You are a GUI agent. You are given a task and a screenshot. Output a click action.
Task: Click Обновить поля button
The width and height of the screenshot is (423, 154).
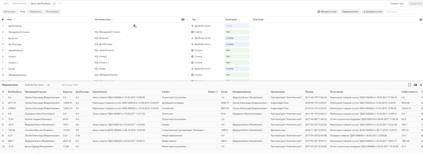pos(327,12)
